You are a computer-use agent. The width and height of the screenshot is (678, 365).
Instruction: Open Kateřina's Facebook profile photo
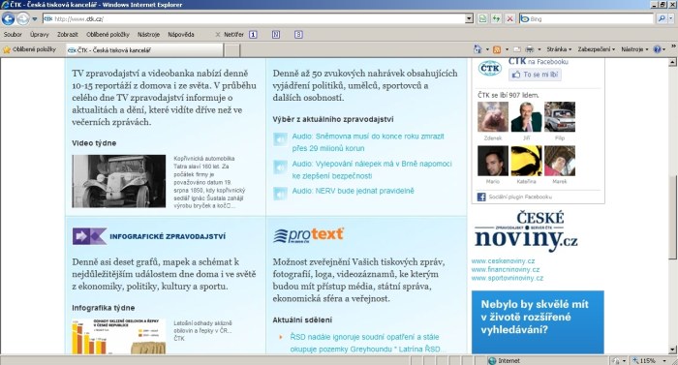pos(526,161)
